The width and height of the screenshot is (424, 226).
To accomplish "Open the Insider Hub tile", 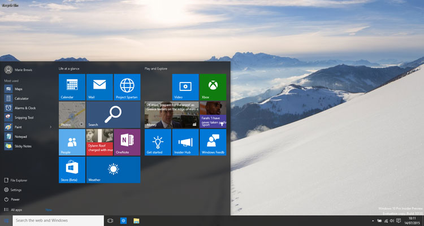I will tap(185, 142).
